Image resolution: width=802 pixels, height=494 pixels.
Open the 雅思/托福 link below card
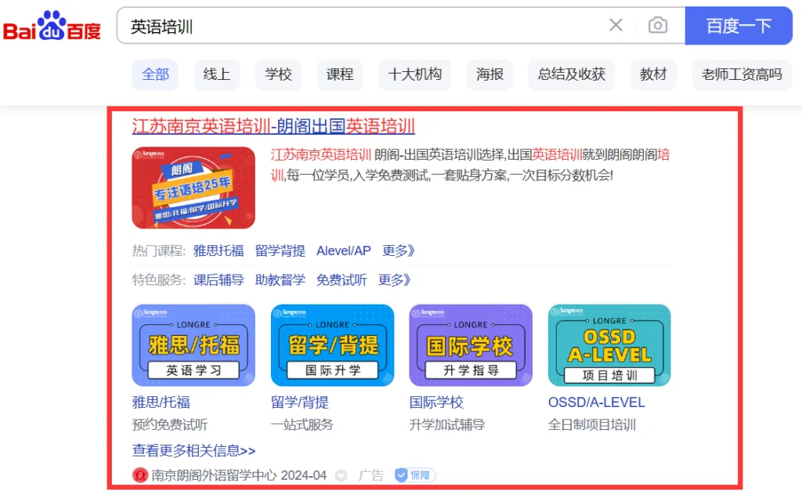click(x=161, y=402)
